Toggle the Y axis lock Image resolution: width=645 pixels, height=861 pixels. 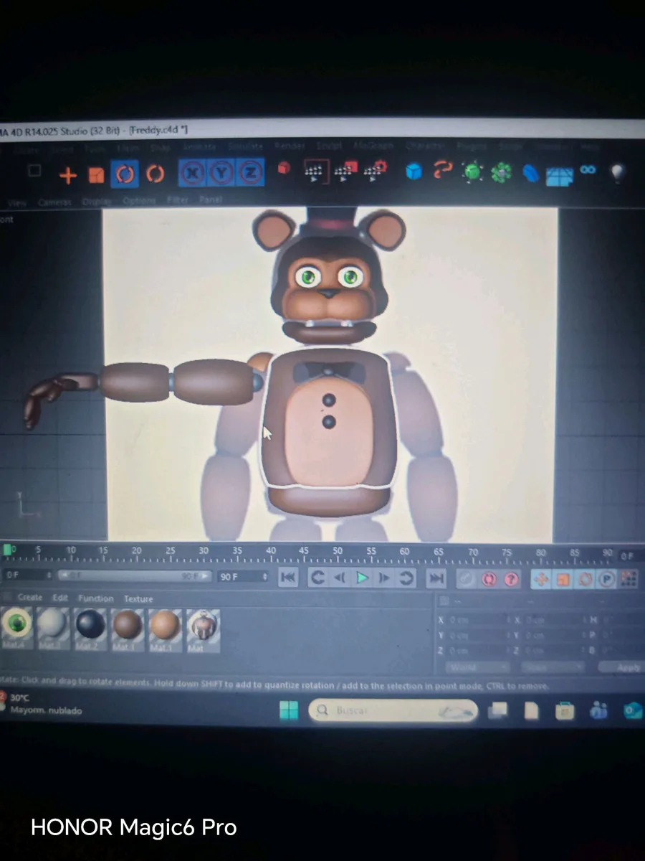(x=220, y=172)
